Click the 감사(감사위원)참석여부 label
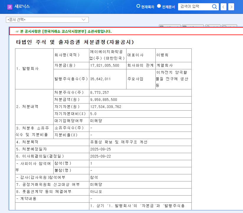The image size is (243, 213). point(41,178)
